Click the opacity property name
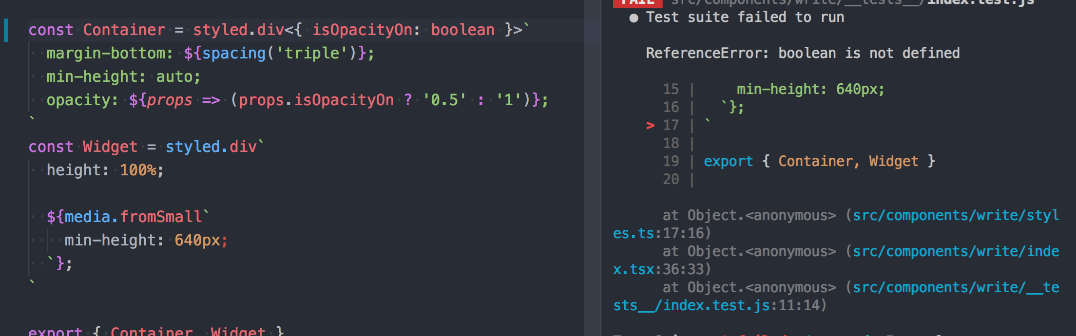1076x336 pixels. coord(78,100)
